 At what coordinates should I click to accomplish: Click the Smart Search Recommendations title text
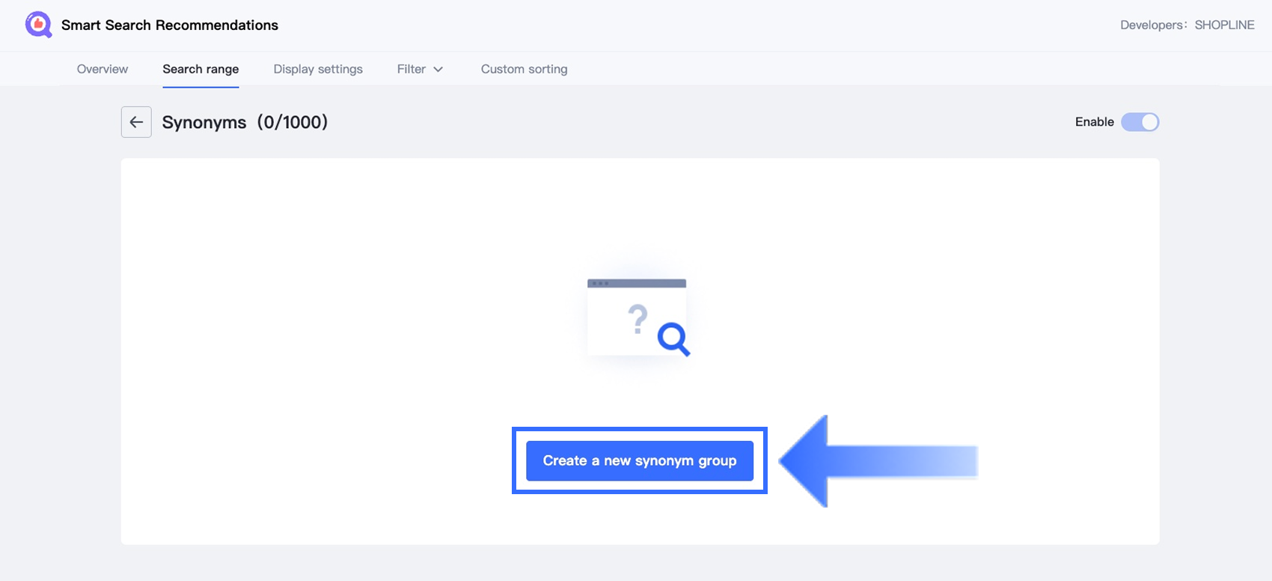point(170,25)
